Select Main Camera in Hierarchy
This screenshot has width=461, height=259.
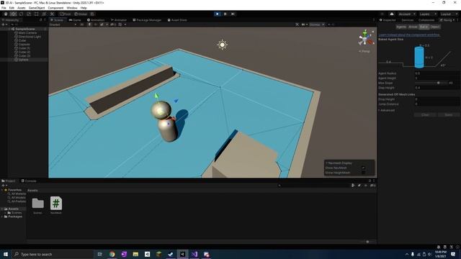coord(27,33)
